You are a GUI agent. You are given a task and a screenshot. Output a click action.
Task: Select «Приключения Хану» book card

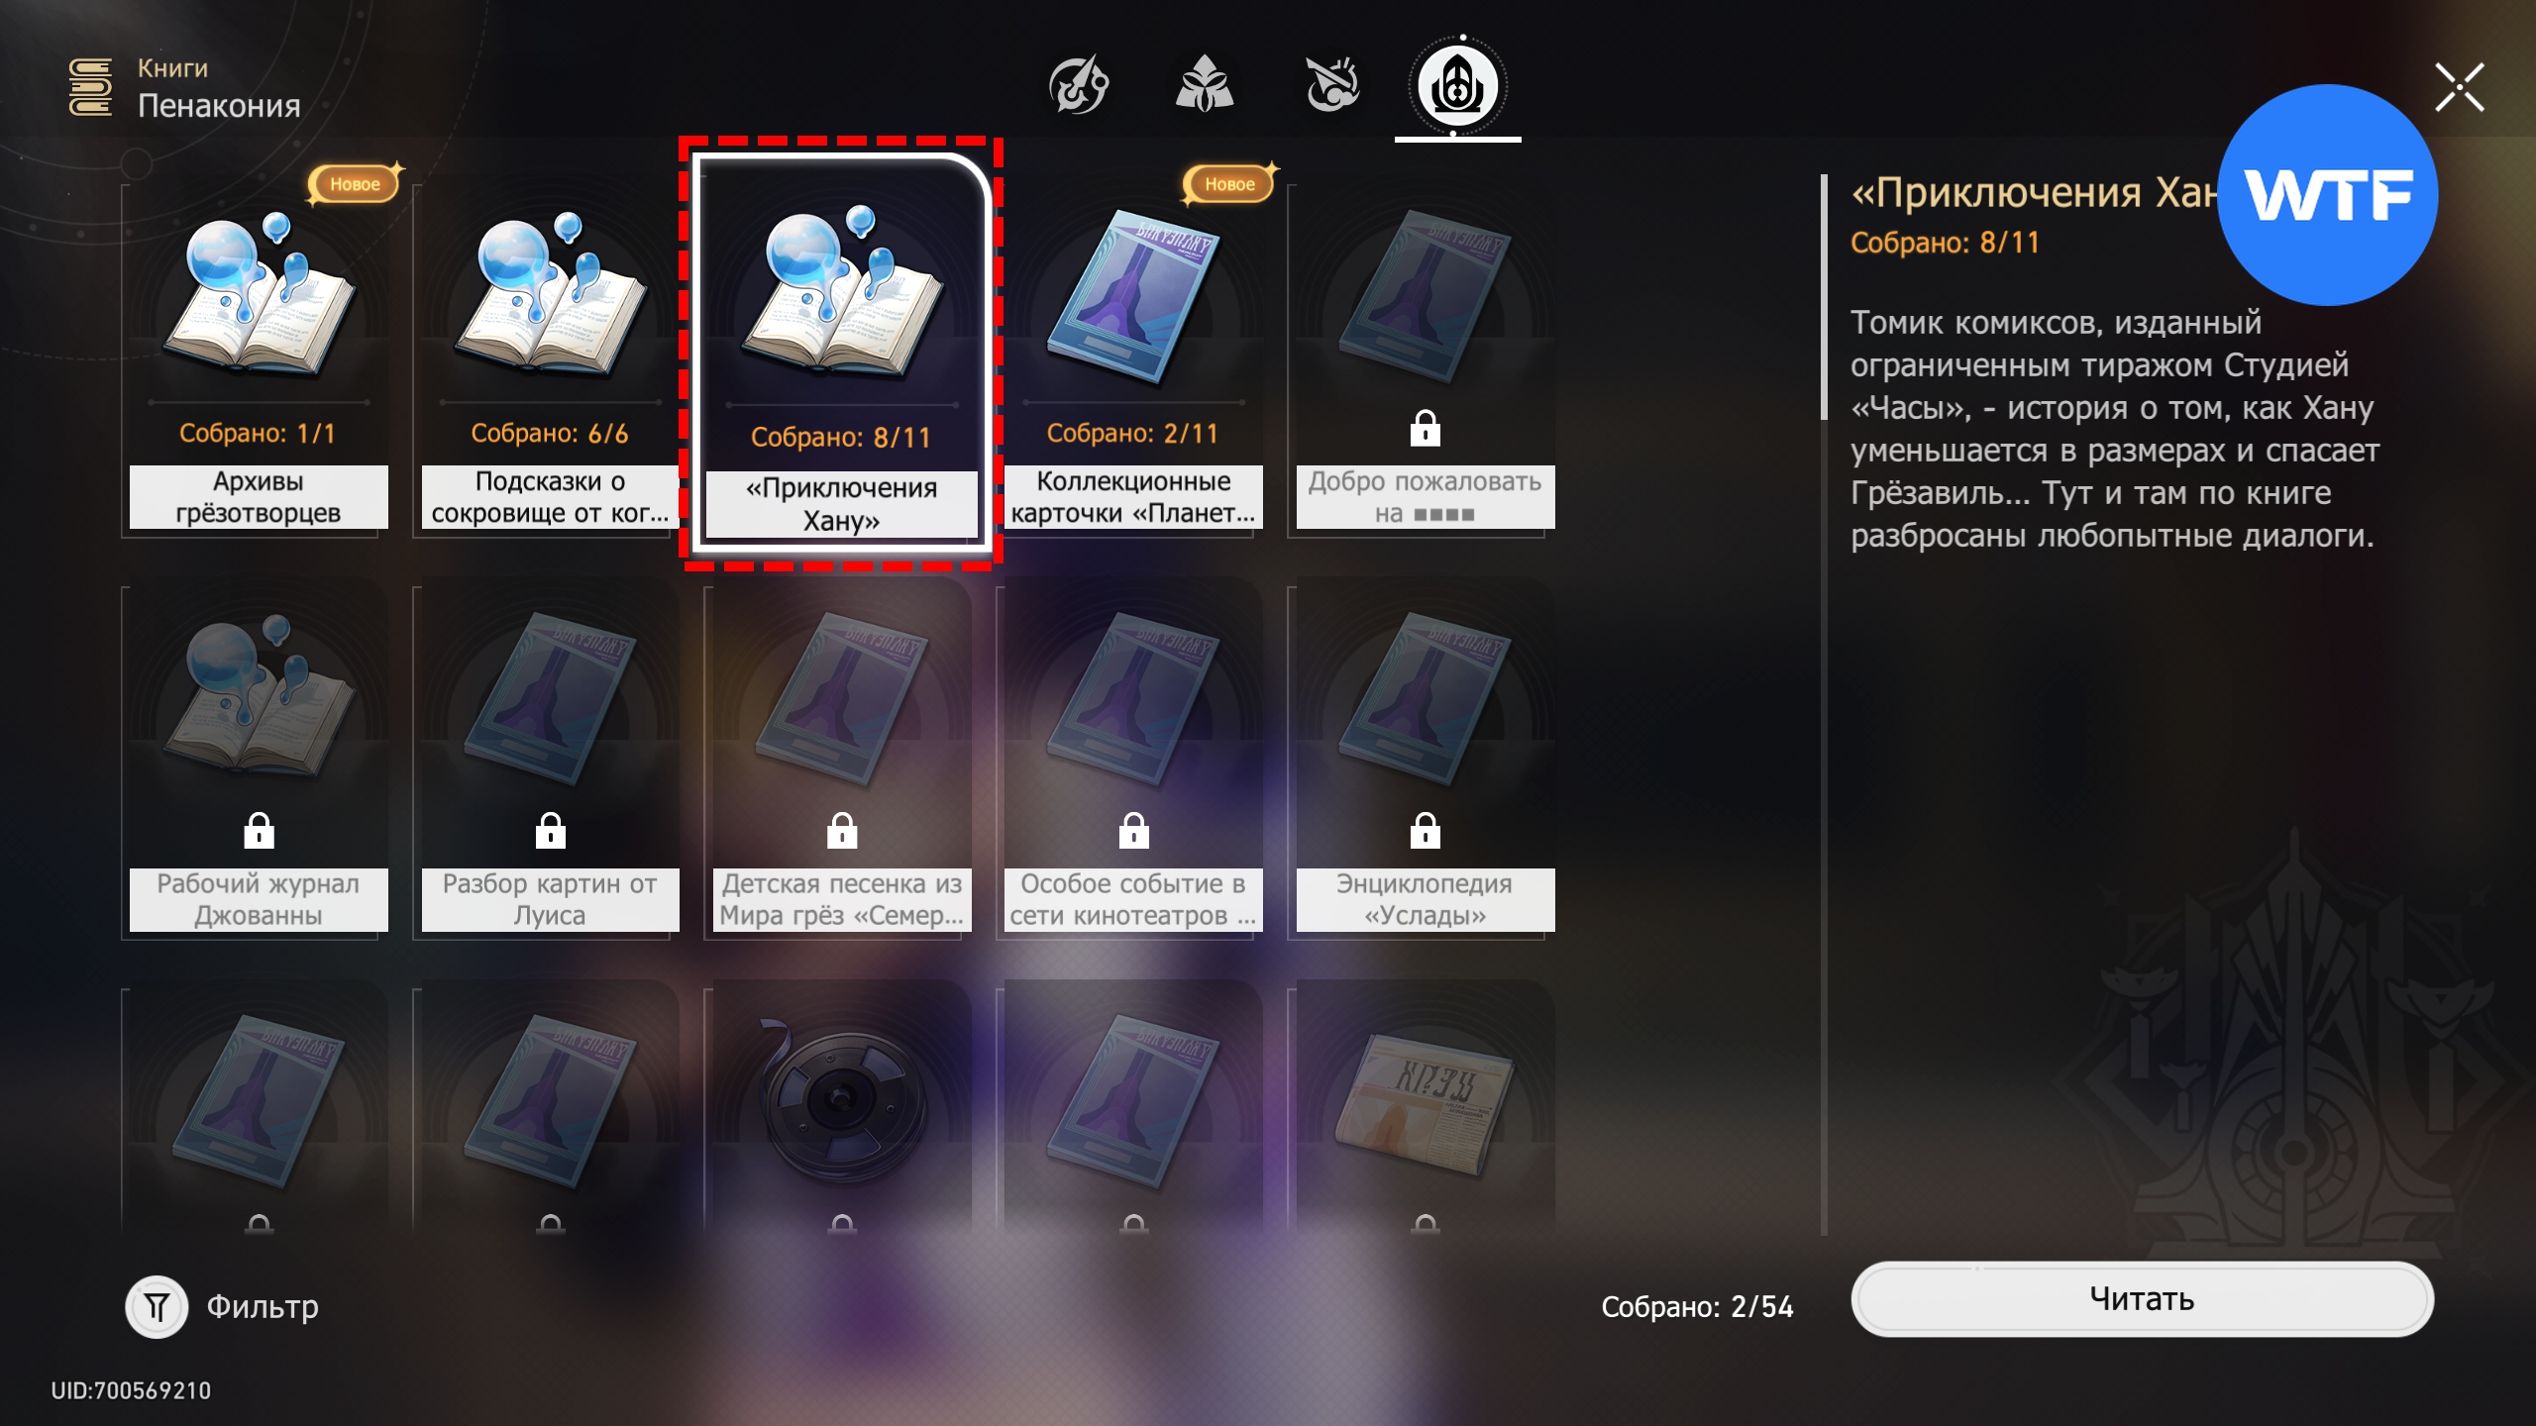coord(841,353)
